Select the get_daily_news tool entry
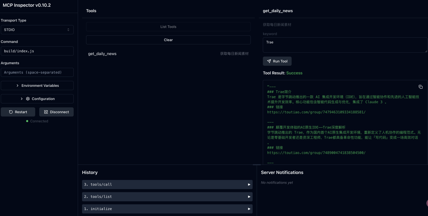The width and height of the screenshot is (428, 216). 168,54
